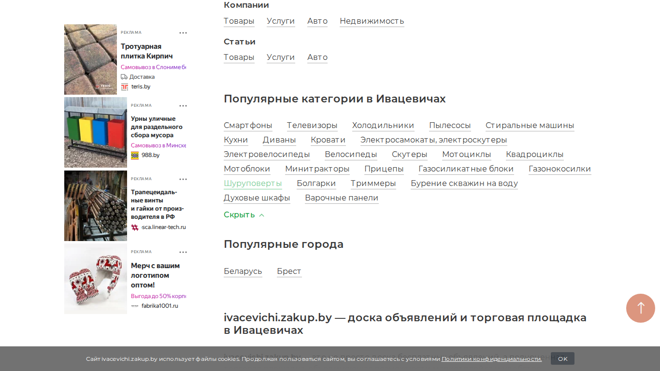Click the threaded rods ad image

coord(96,206)
